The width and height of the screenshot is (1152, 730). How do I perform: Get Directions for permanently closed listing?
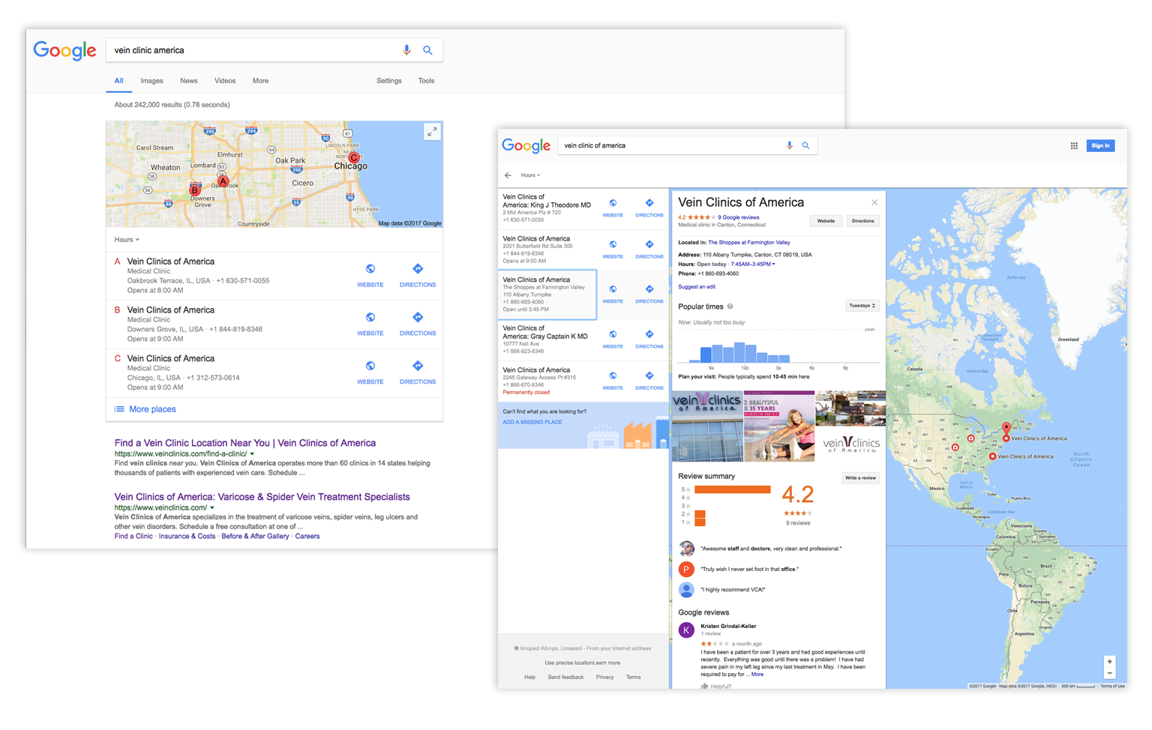(649, 375)
